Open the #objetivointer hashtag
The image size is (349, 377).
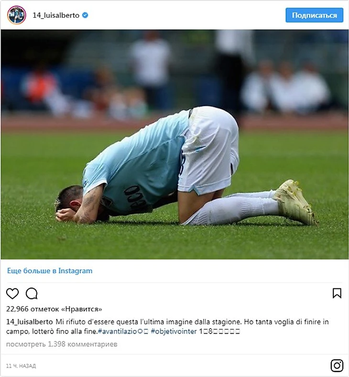174,331
